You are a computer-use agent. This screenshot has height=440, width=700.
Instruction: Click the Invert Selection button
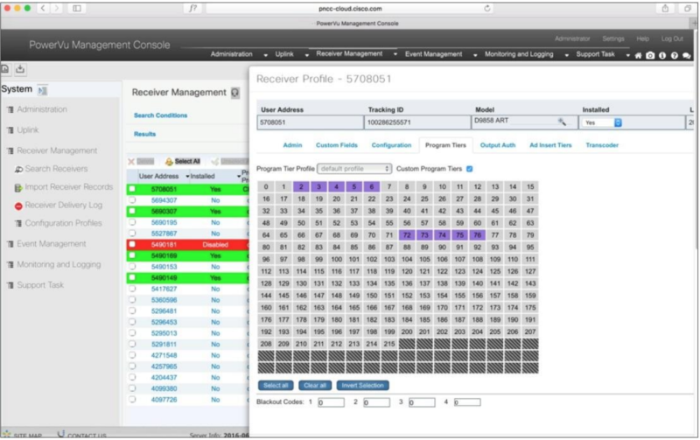pos(362,386)
